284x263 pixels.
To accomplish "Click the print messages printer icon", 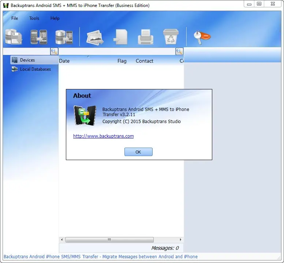I will (146, 37).
